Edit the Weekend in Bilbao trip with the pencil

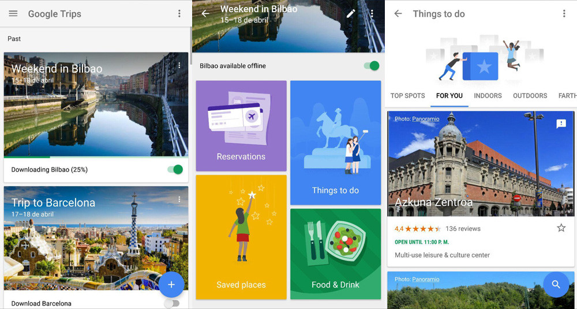point(351,14)
